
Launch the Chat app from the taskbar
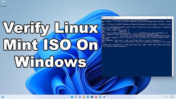(x=80, y=97)
